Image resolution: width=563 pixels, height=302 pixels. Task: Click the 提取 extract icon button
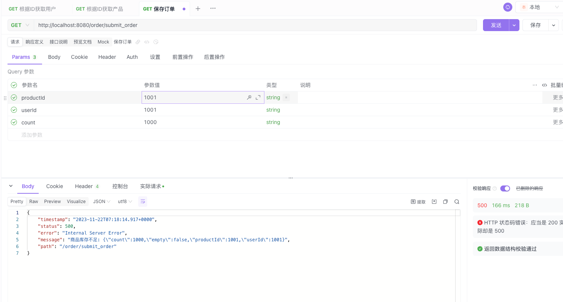point(418,202)
